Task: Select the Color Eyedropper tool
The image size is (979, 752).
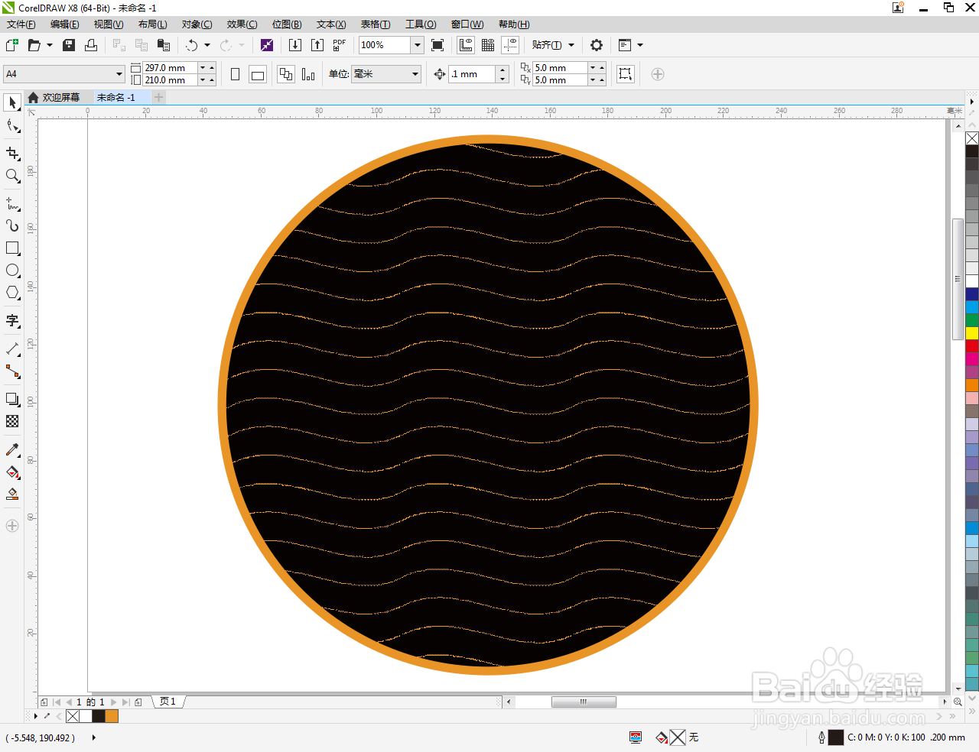Action: [12, 449]
